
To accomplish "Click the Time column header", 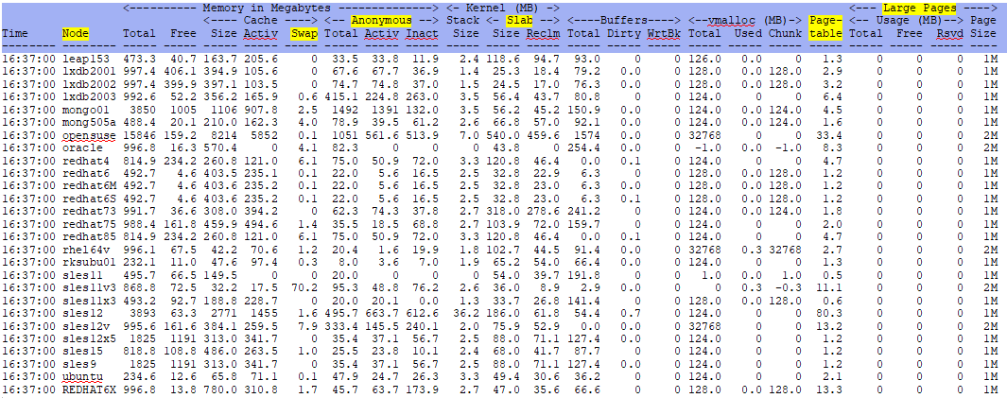I will (15, 33).
